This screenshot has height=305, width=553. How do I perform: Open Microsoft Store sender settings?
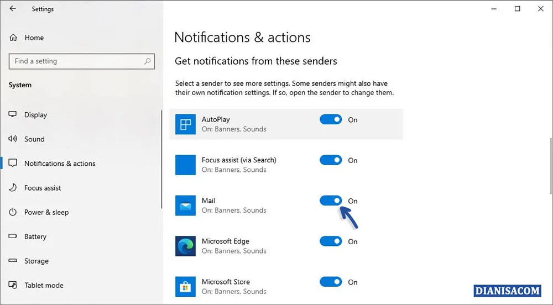click(226, 282)
